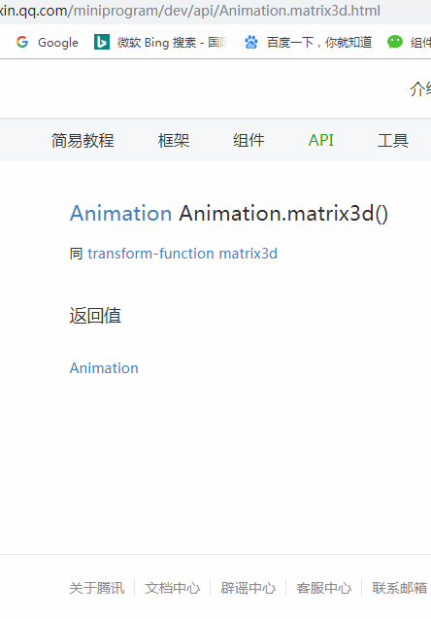Viewport: 431px width, 619px height.
Task: Select the 组件 navigation tab
Action: (249, 140)
